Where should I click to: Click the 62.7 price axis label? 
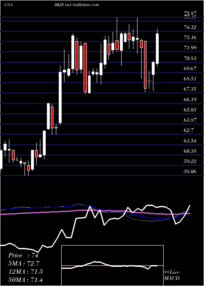(189, 130)
